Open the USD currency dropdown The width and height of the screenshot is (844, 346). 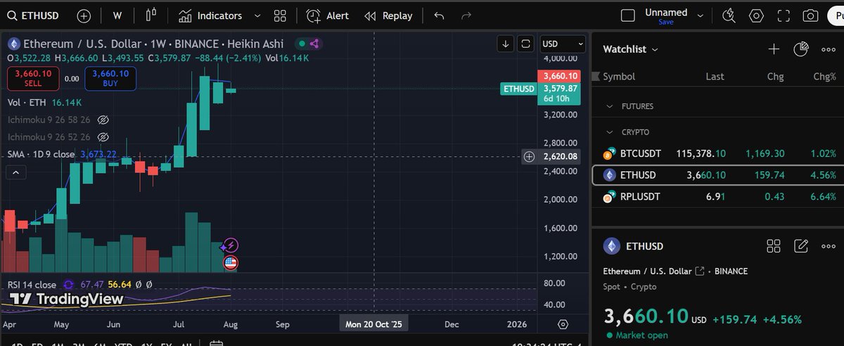point(562,44)
